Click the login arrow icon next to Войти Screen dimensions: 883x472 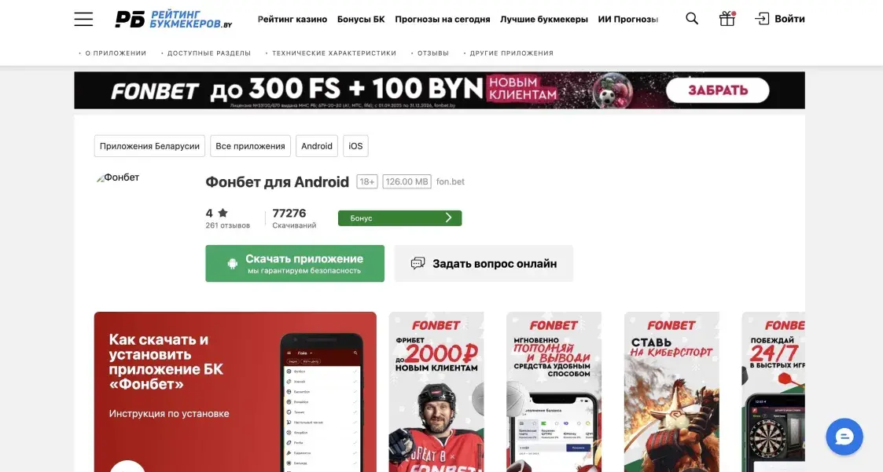click(x=761, y=19)
